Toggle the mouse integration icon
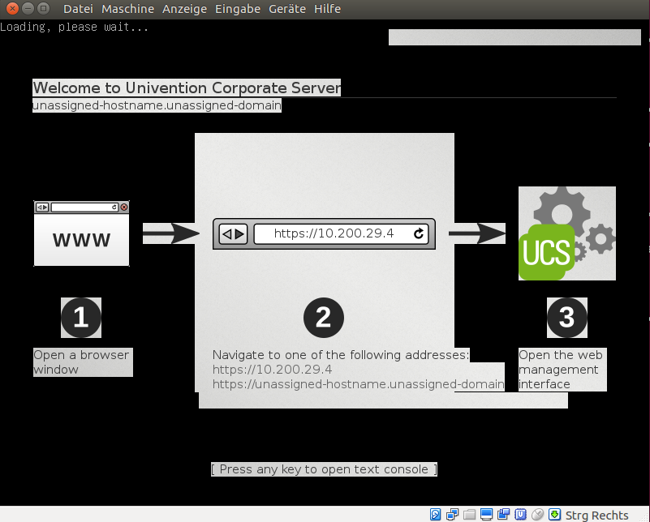Image resolution: width=650 pixels, height=522 pixels. [x=537, y=515]
